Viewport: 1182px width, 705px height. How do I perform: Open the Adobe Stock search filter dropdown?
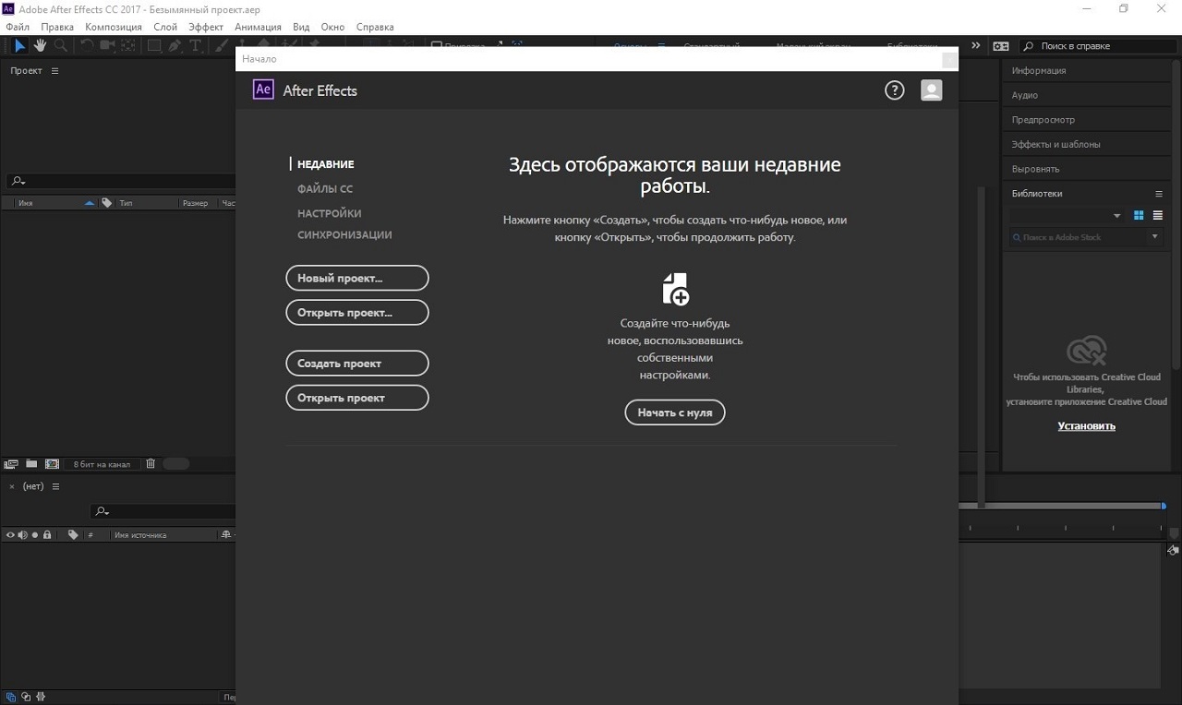click(1153, 237)
